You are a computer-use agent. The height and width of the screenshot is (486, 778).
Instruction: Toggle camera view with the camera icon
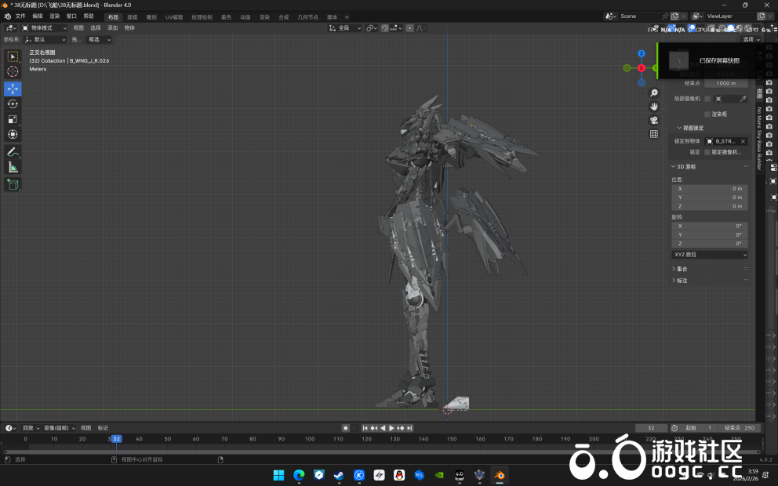[654, 120]
